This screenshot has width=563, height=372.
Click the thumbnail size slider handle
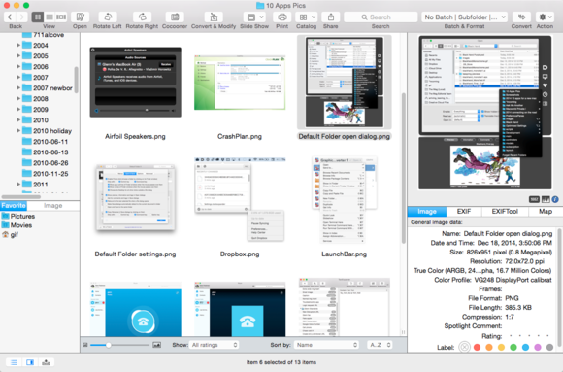pyautogui.click(x=109, y=345)
